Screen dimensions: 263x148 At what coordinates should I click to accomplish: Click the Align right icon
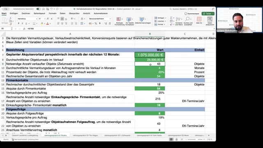66,23
